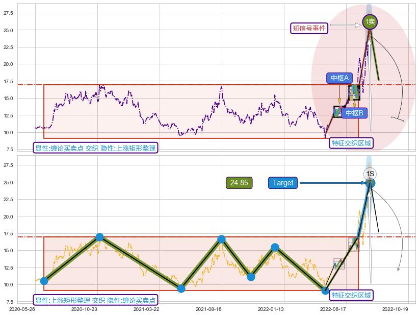Click the blue dot at the 24.85 target peak

pyautogui.click(x=371, y=183)
